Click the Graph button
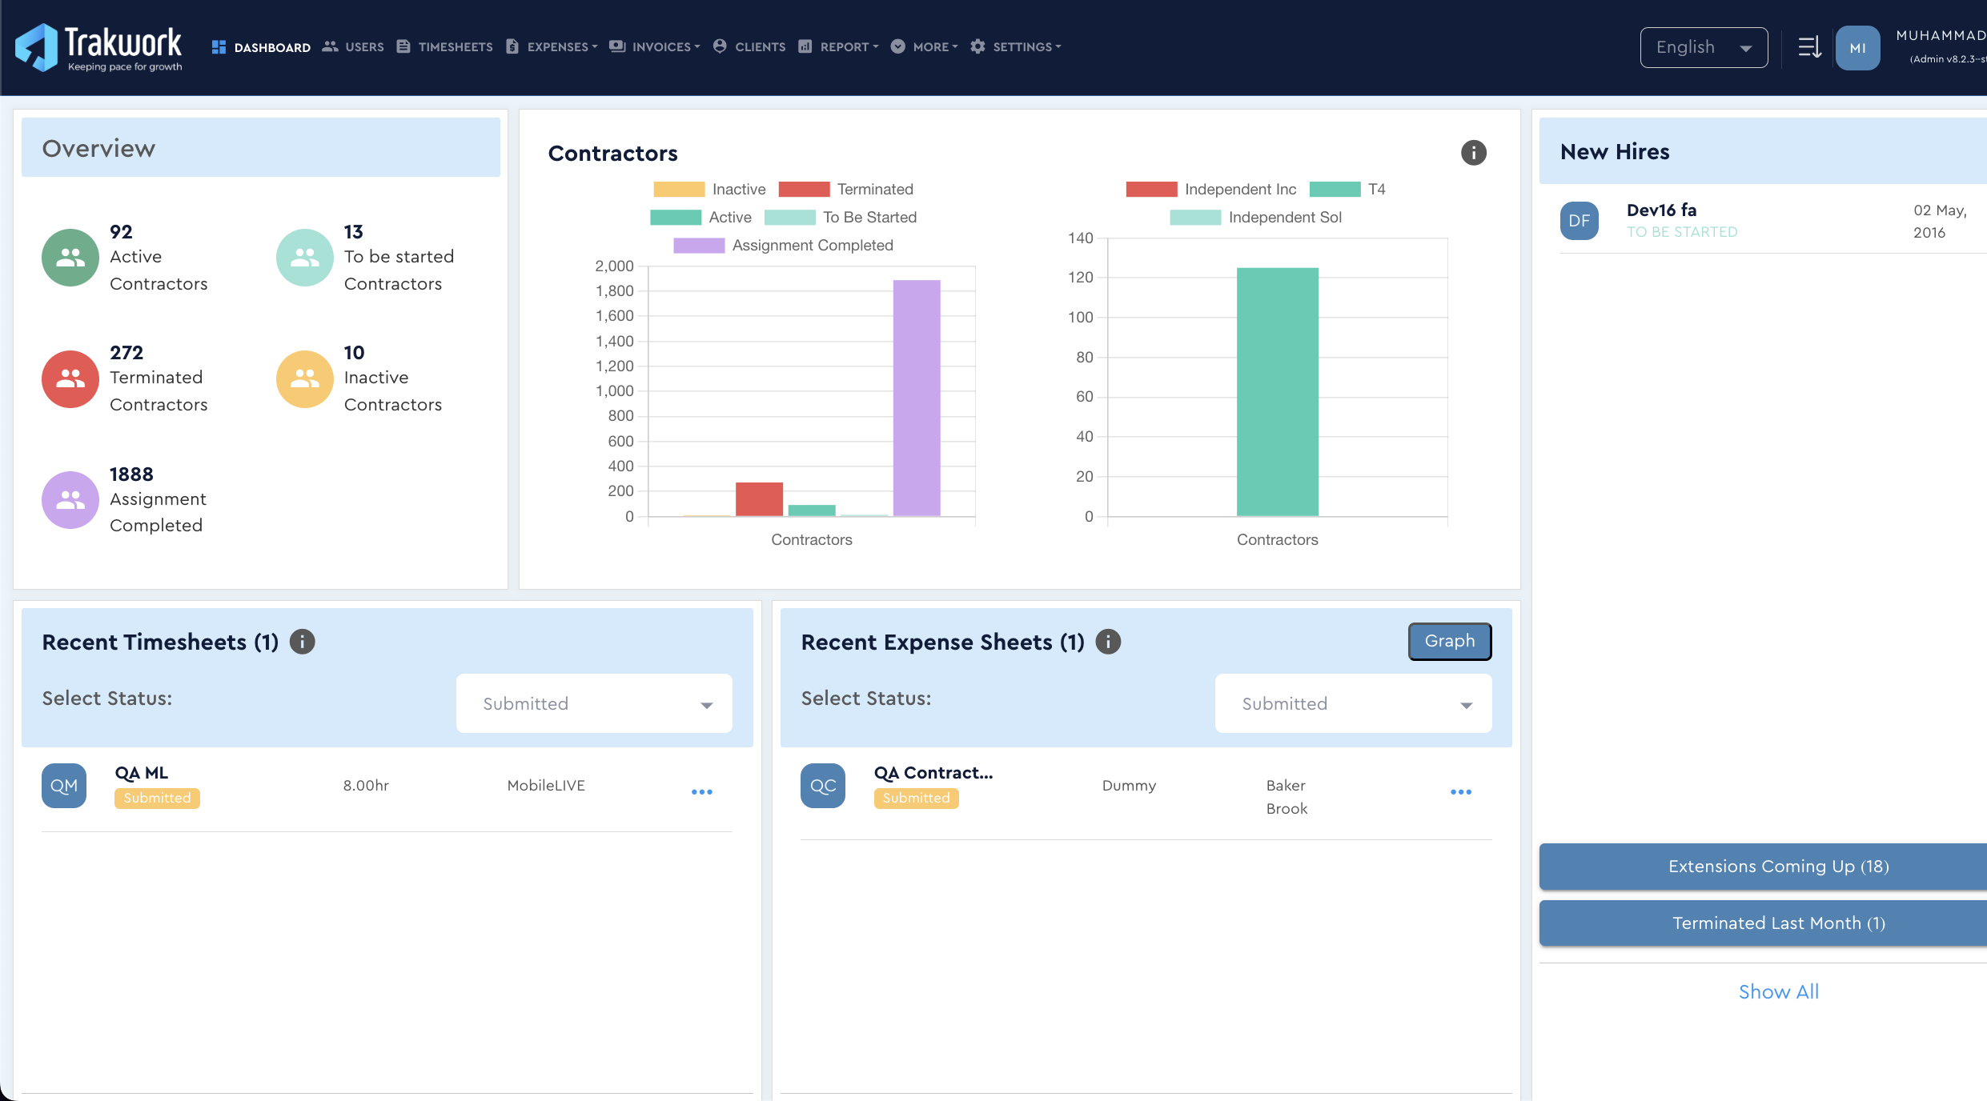This screenshot has height=1101, width=1987. [x=1449, y=641]
